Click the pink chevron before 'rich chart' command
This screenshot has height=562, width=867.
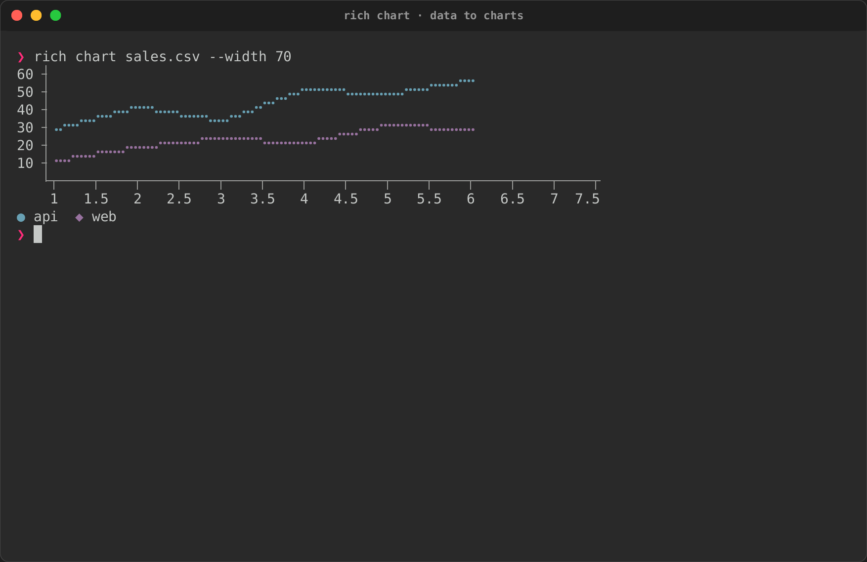(x=21, y=57)
